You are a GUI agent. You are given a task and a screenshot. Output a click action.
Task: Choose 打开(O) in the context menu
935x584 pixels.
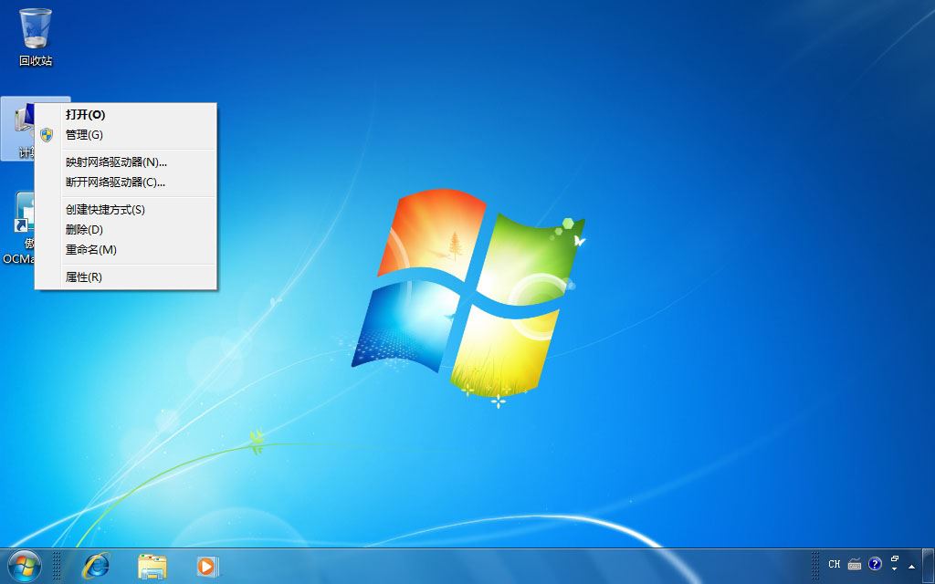pyautogui.click(x=126, y=114)
